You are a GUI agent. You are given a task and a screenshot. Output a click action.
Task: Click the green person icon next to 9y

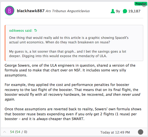click(x=113, y=11)
